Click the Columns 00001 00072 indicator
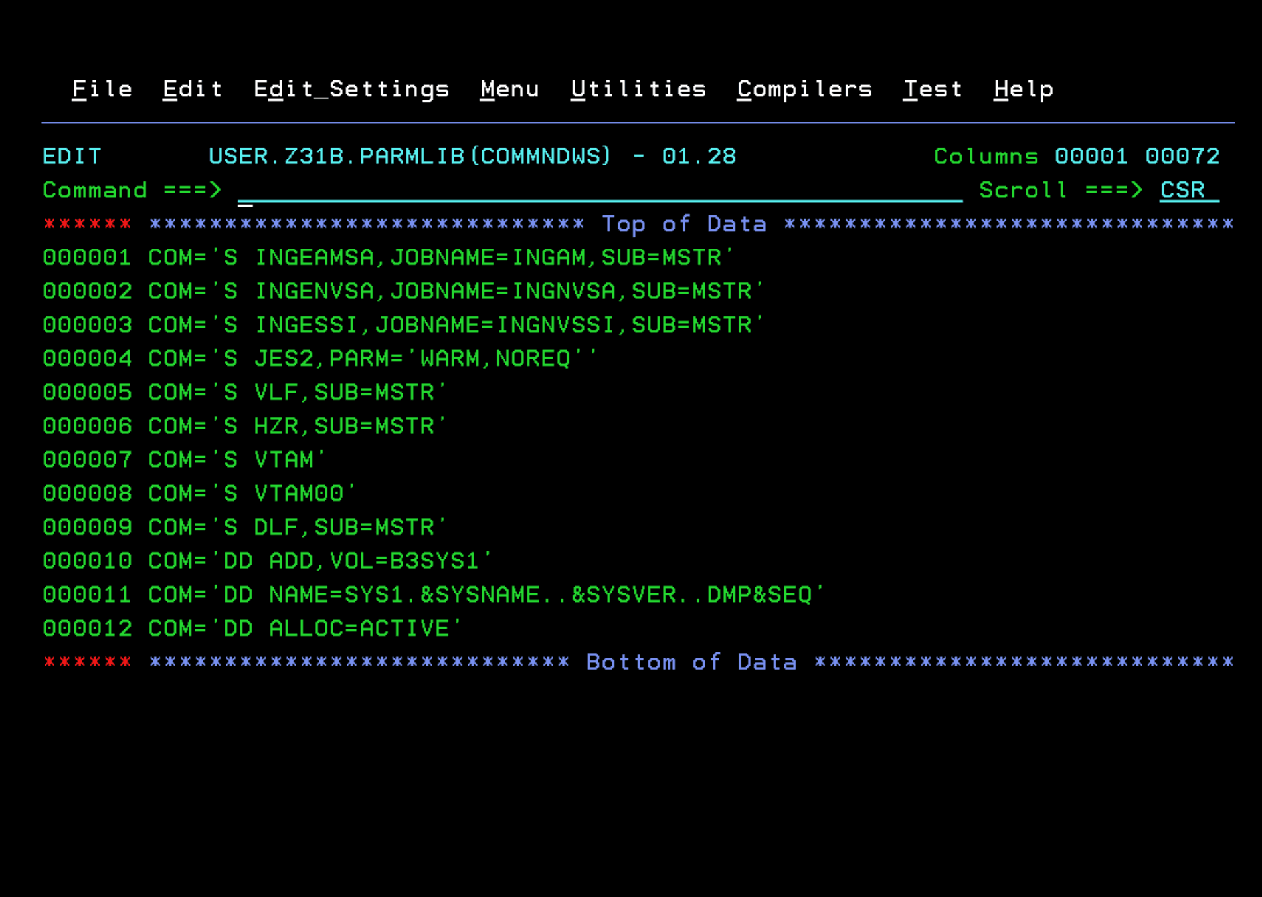Screen dimensions: 1262x897 [x=1076, y=156]
